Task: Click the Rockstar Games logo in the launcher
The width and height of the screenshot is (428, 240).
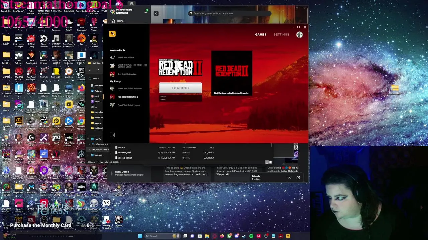Action: 112,34
